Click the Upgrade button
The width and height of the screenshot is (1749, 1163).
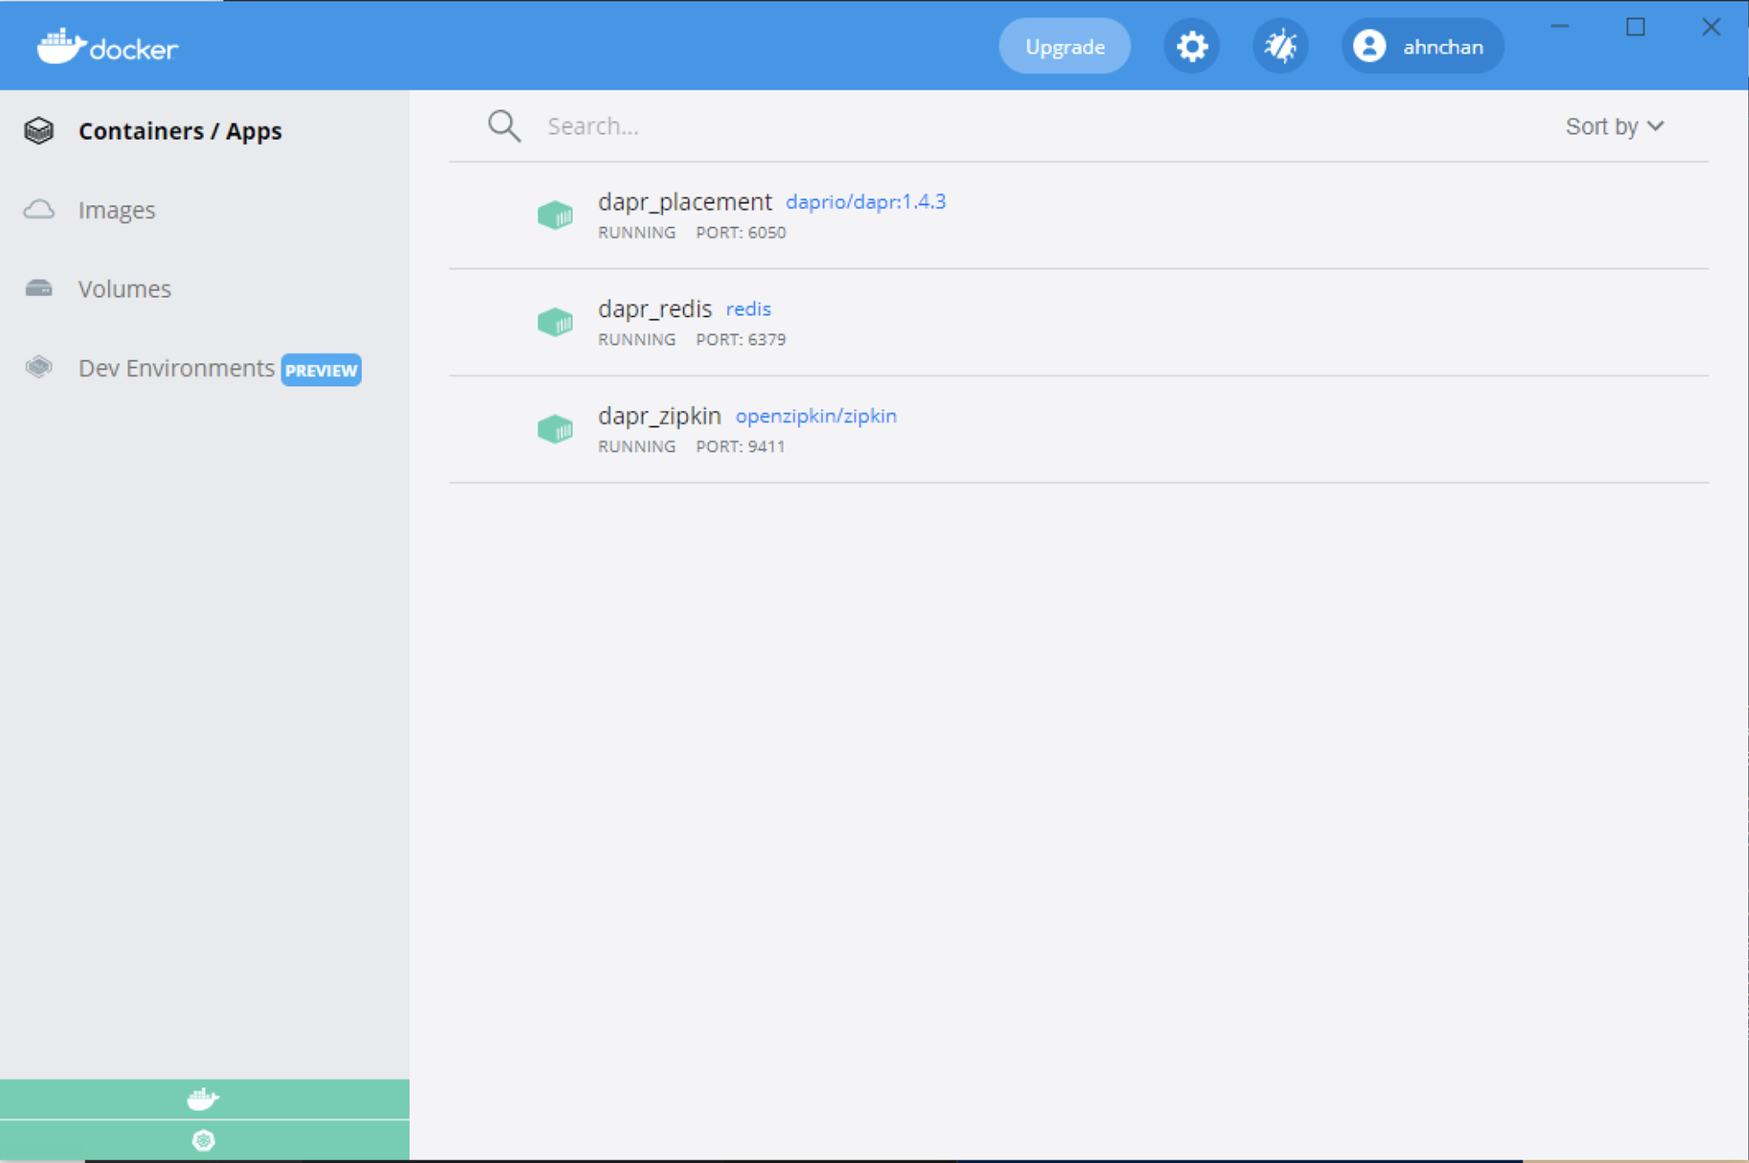pyautogui.click(x=1063, y=46)
